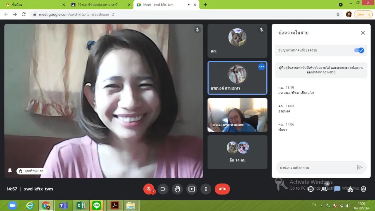Show the participants list with 18 people
Image resolution: width=375 pixels, height=211 pixels.
324,189
